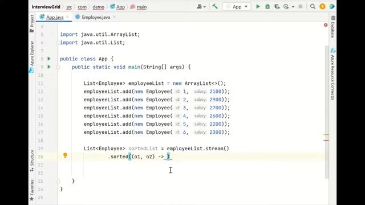
Task: Click the orange update notification icon
Action: click(322, 6)
